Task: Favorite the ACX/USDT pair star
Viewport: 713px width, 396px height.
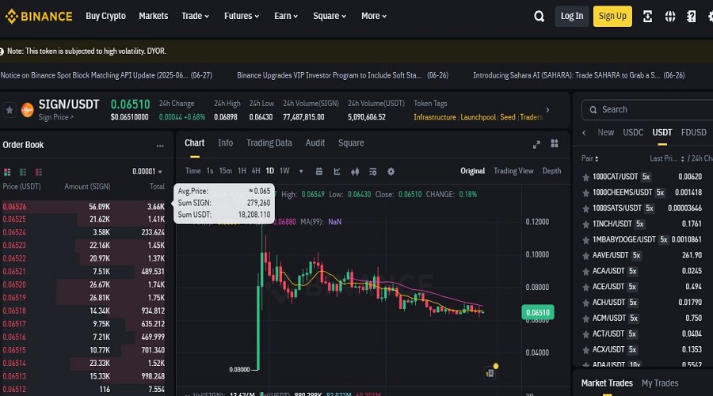Action: [x=585, y=350]
